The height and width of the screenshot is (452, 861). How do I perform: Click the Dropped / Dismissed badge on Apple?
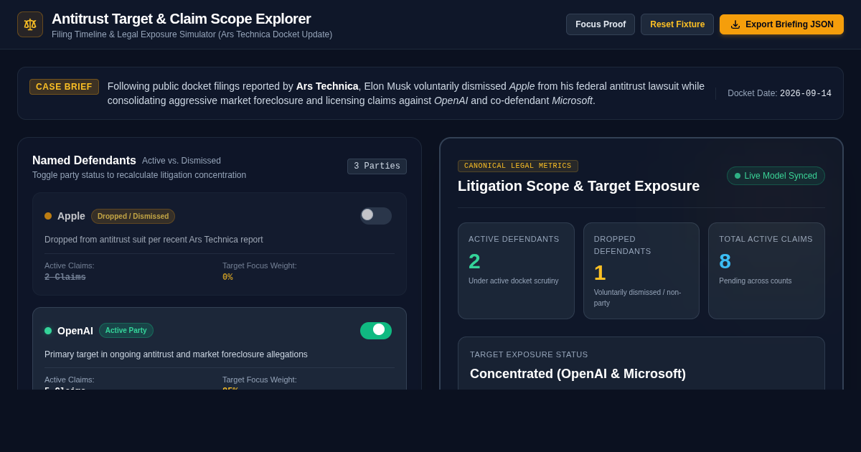133,216
